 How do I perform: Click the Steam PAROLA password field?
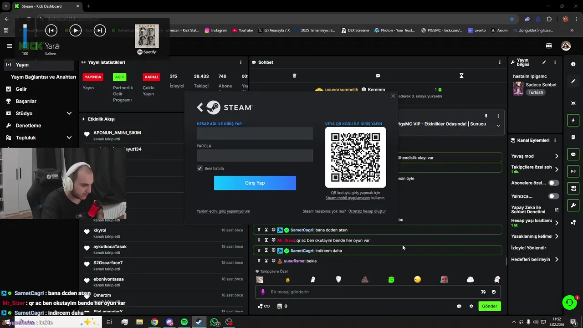pos(255,155)
